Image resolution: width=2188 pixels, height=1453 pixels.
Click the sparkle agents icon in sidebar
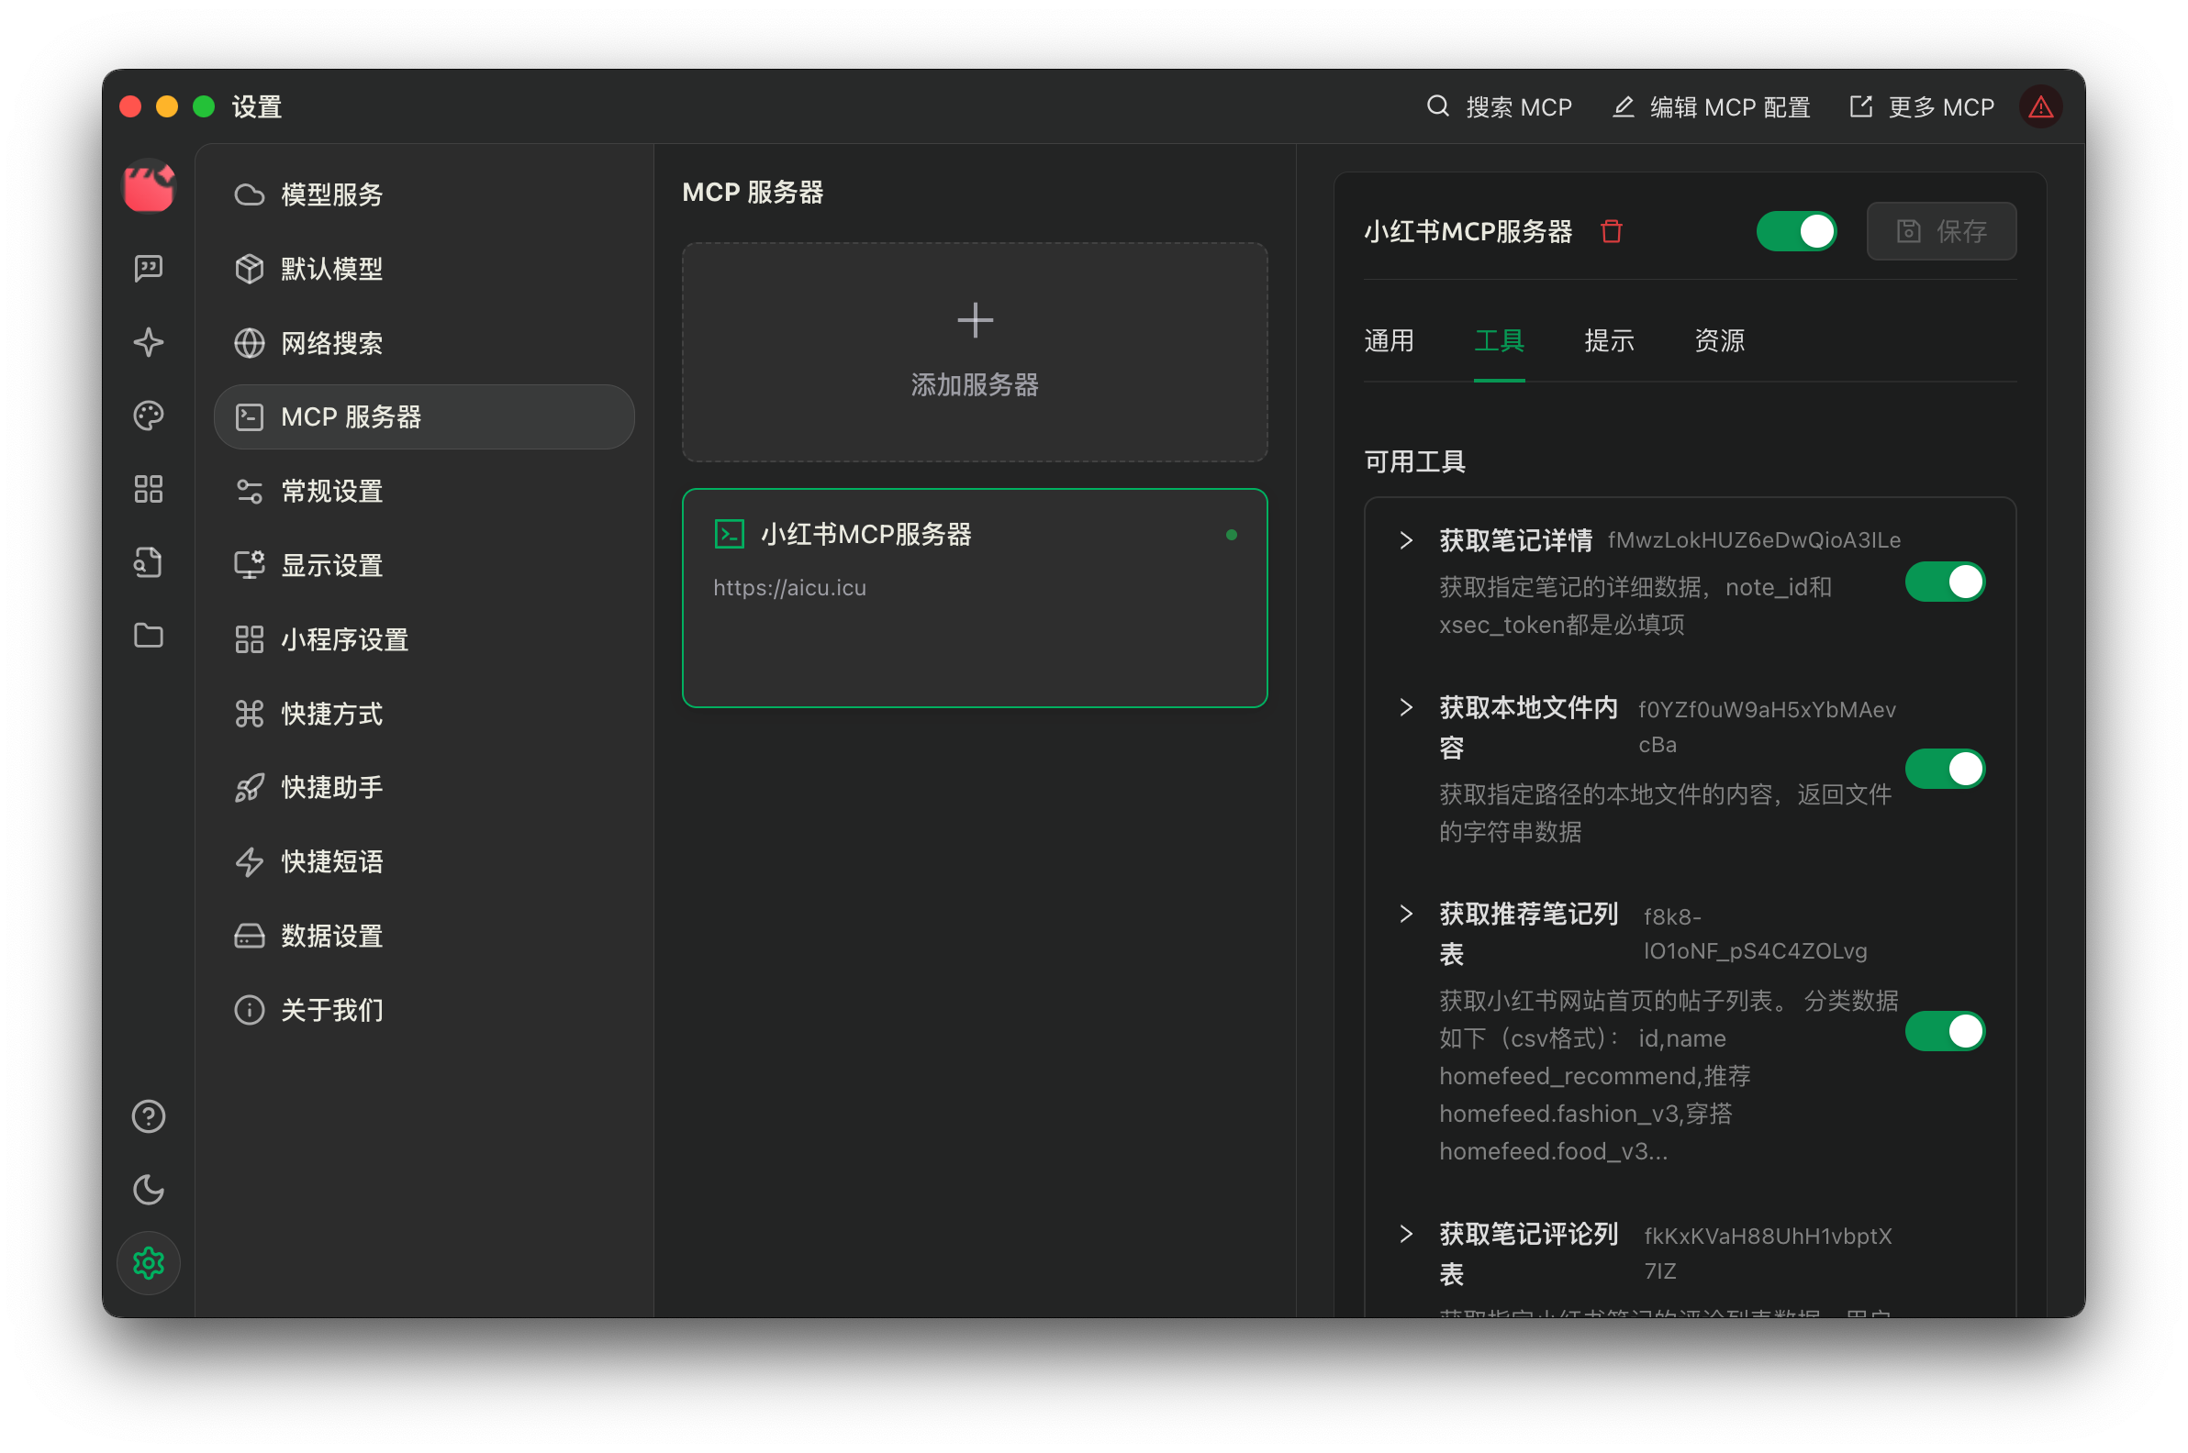(149, 342)
